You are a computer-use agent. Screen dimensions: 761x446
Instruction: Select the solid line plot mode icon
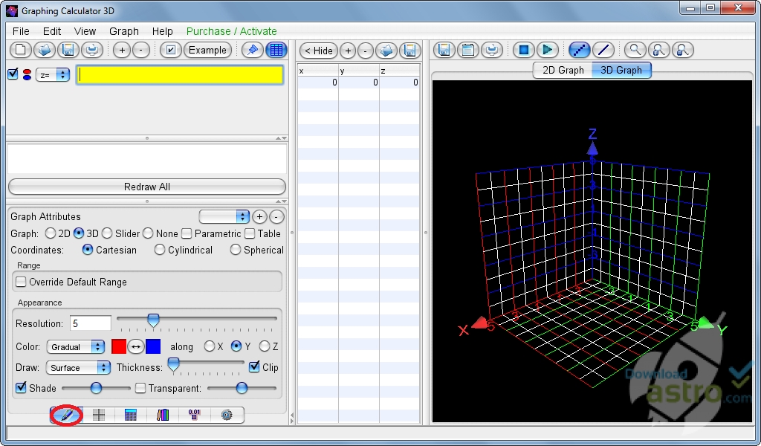603,50
